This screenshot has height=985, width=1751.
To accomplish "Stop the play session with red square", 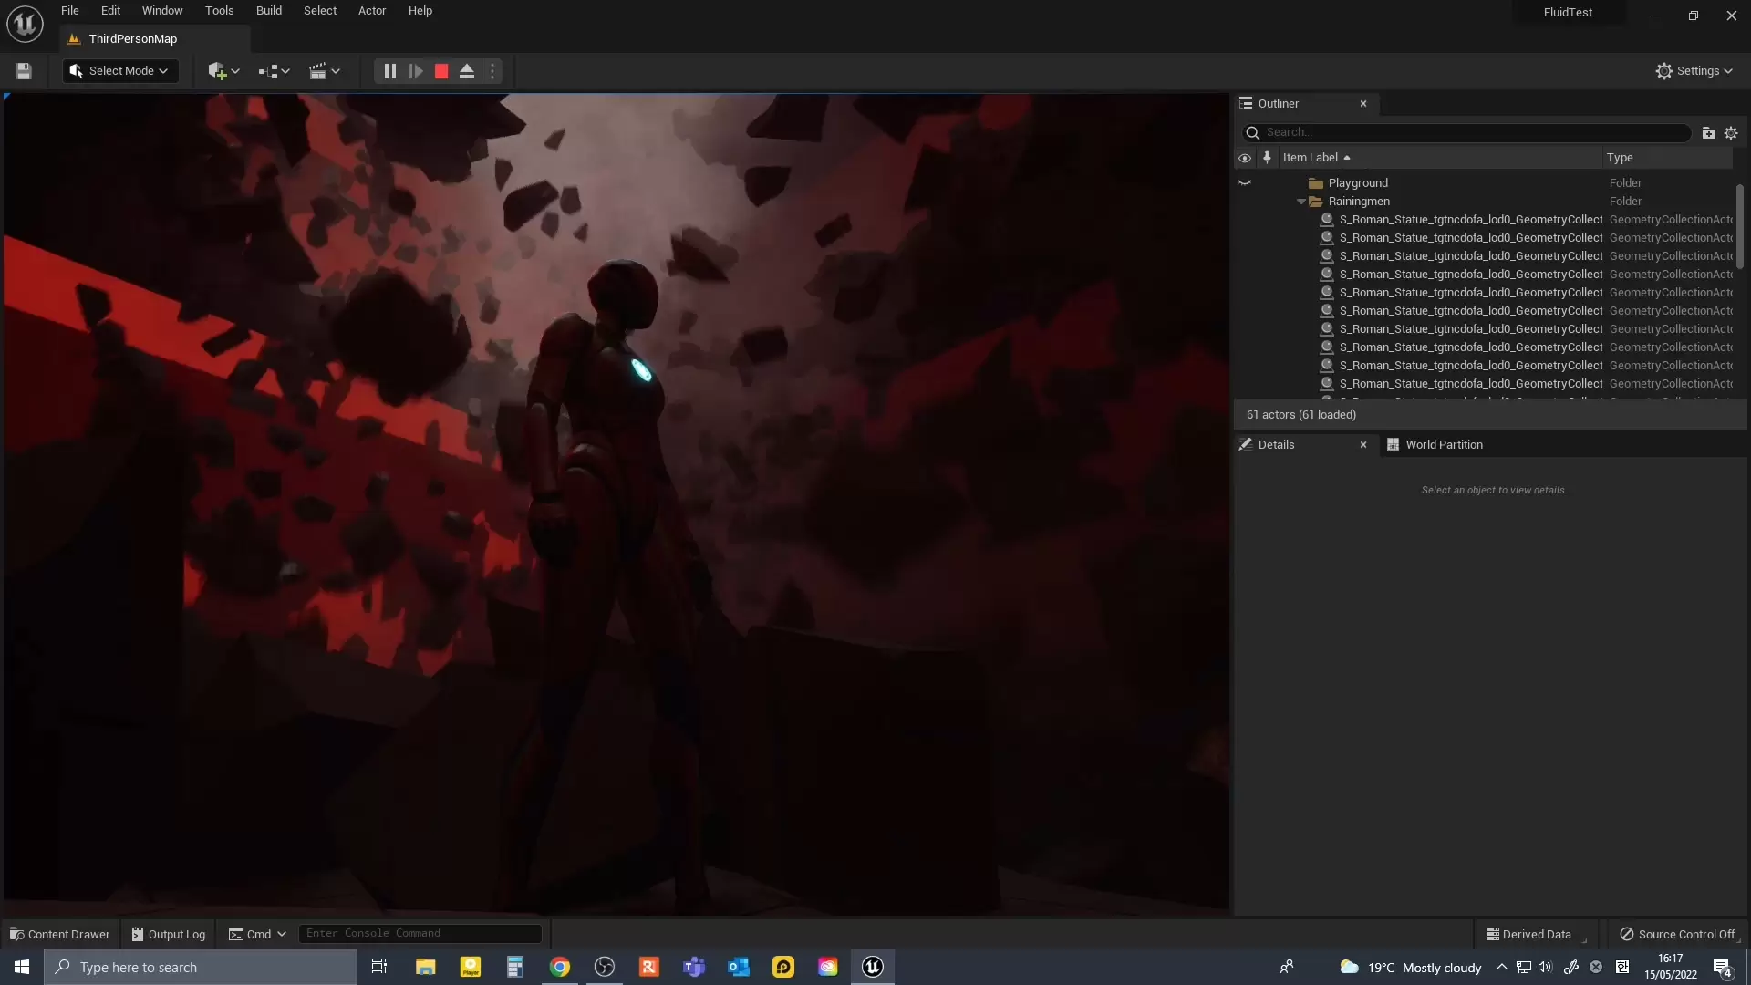I will point(441,71).
